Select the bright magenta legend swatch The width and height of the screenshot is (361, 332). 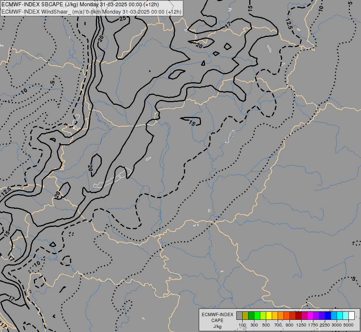(310, 316)
